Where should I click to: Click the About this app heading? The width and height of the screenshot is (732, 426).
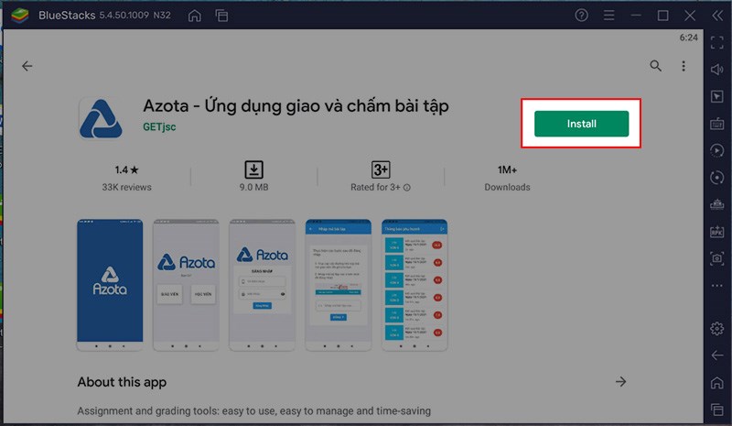pyautogui.click(x=122, y=382)
